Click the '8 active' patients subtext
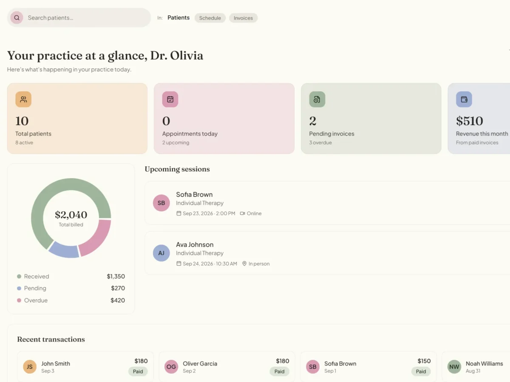 (24, 143)
